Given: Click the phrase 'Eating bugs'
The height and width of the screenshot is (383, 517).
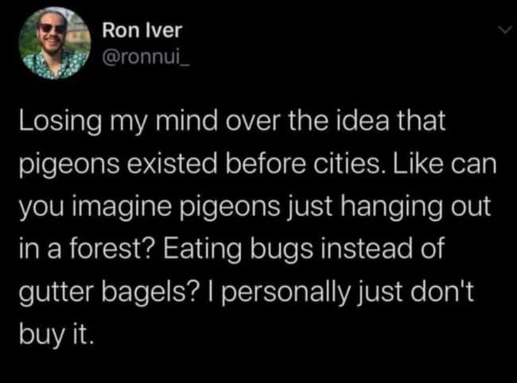Looking at the screenshot, I should [238, 249].
